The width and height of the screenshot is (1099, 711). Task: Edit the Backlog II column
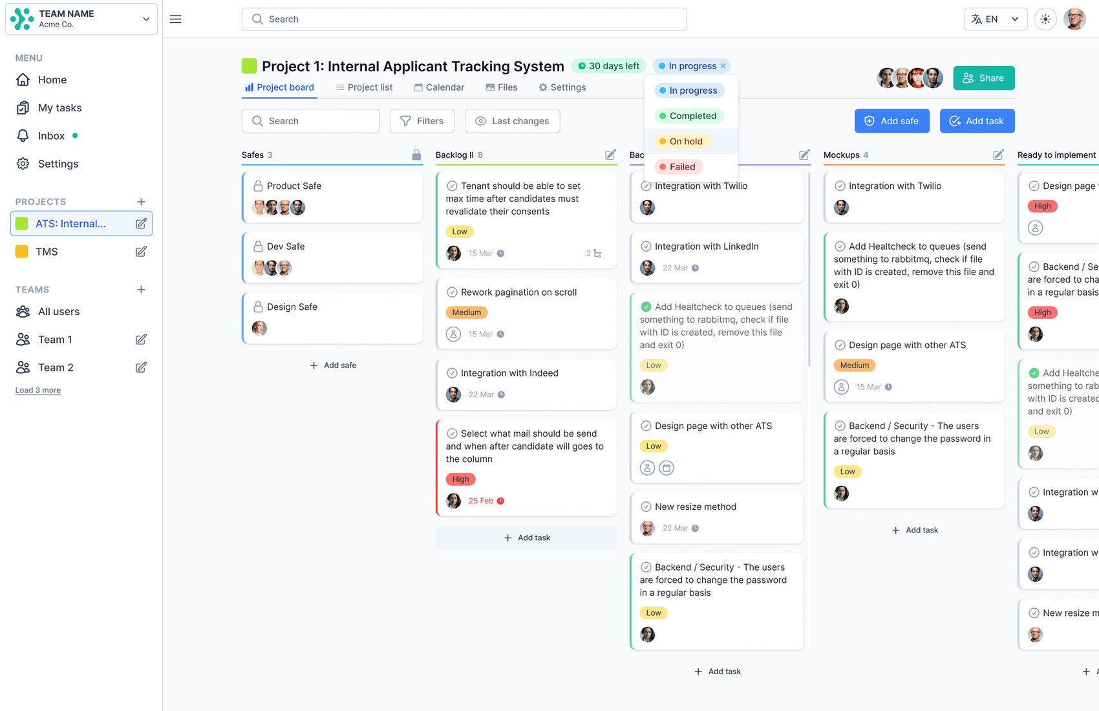coord(610,155)
